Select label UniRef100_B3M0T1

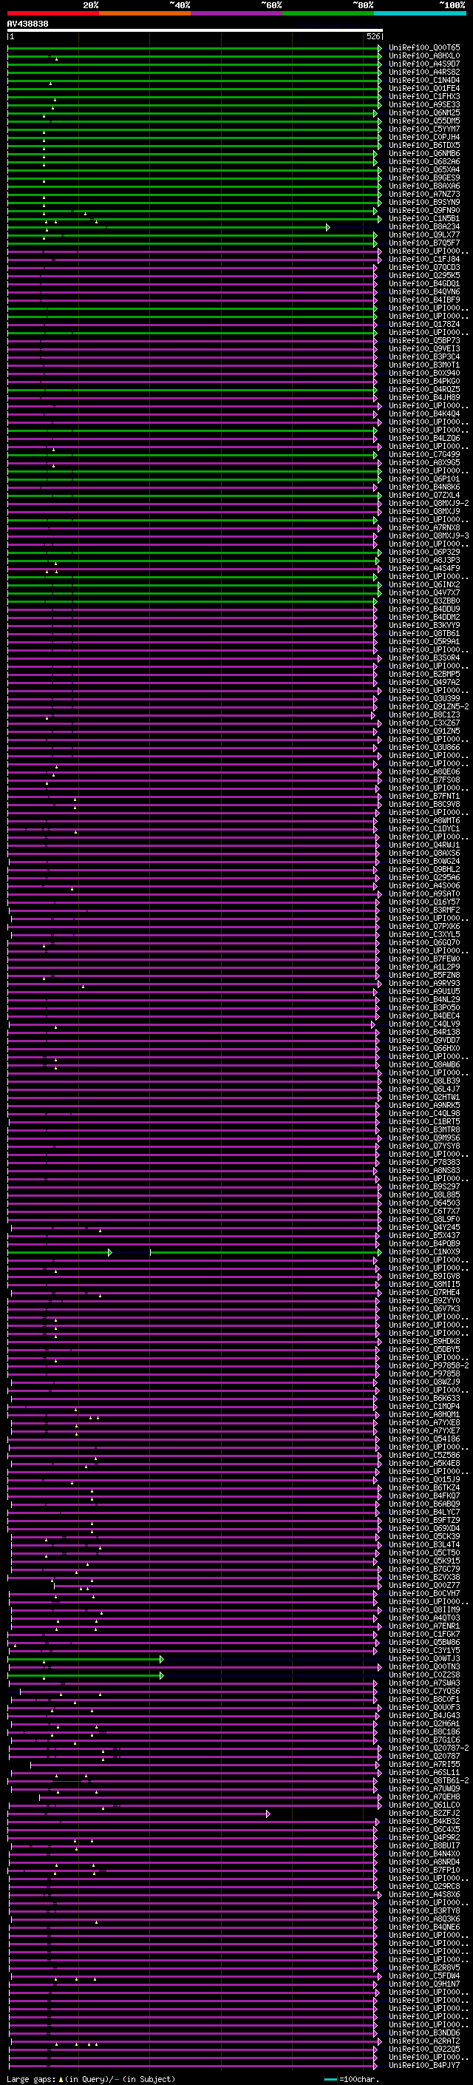coord(424,365)
